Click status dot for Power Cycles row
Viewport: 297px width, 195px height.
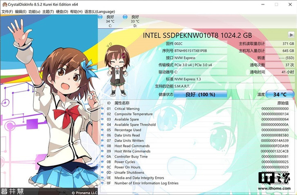click(x=103, y=162)
